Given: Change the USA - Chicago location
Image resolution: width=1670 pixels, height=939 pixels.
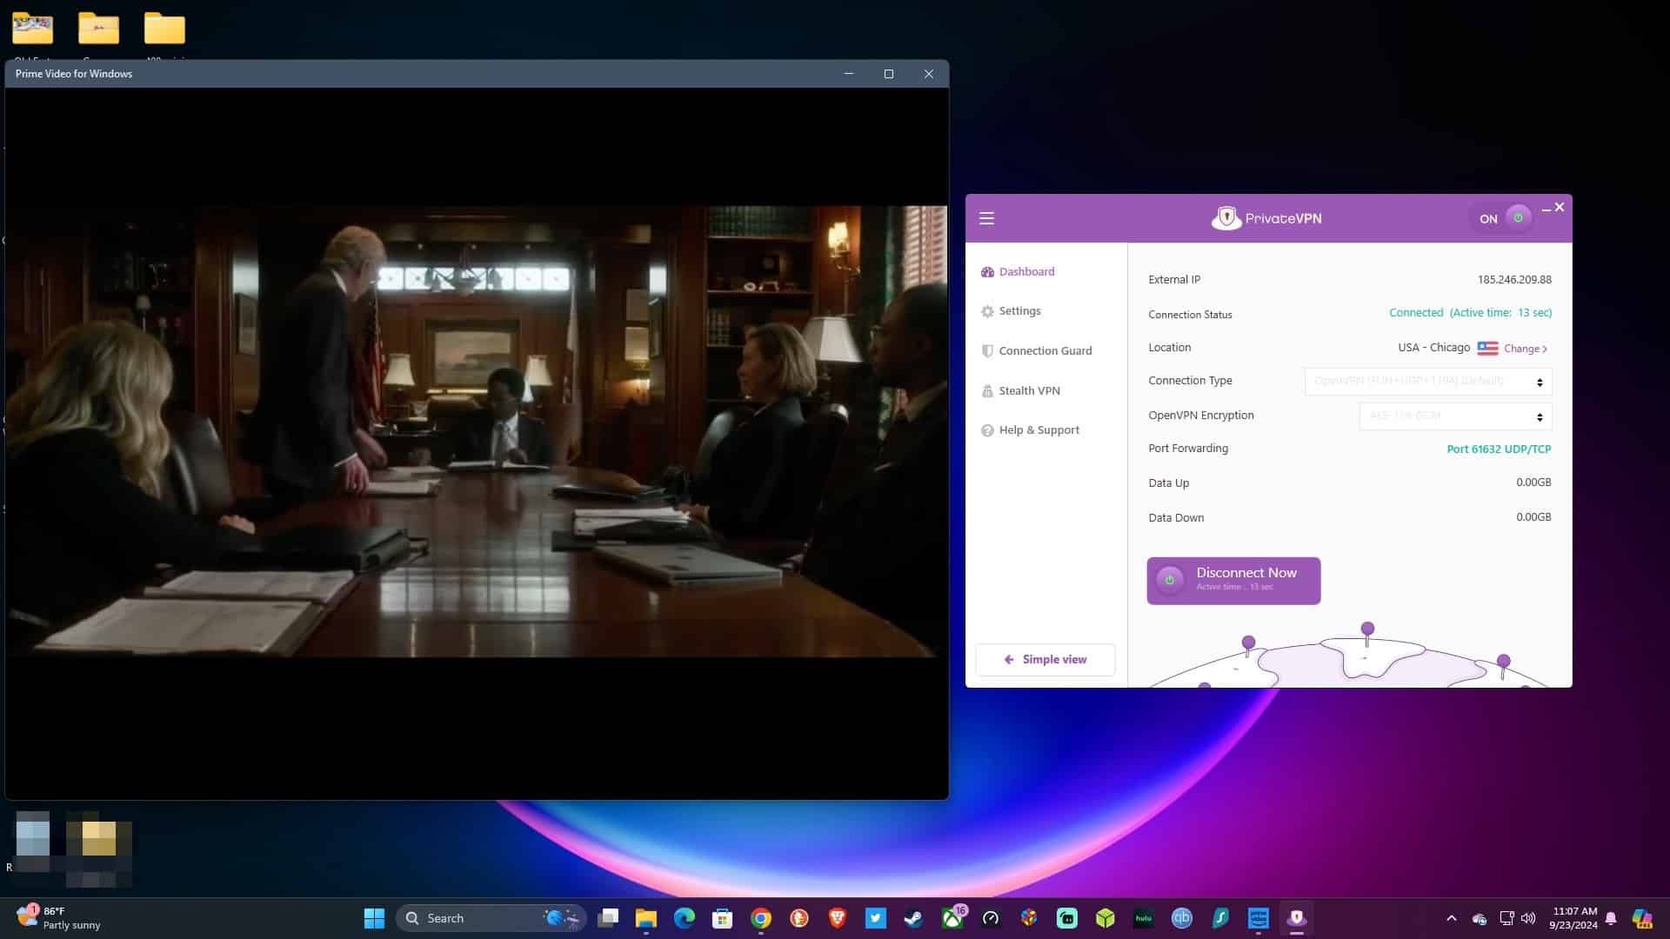Looking at the screenshot, I should pyautogui.click(x=1526, y=349).
